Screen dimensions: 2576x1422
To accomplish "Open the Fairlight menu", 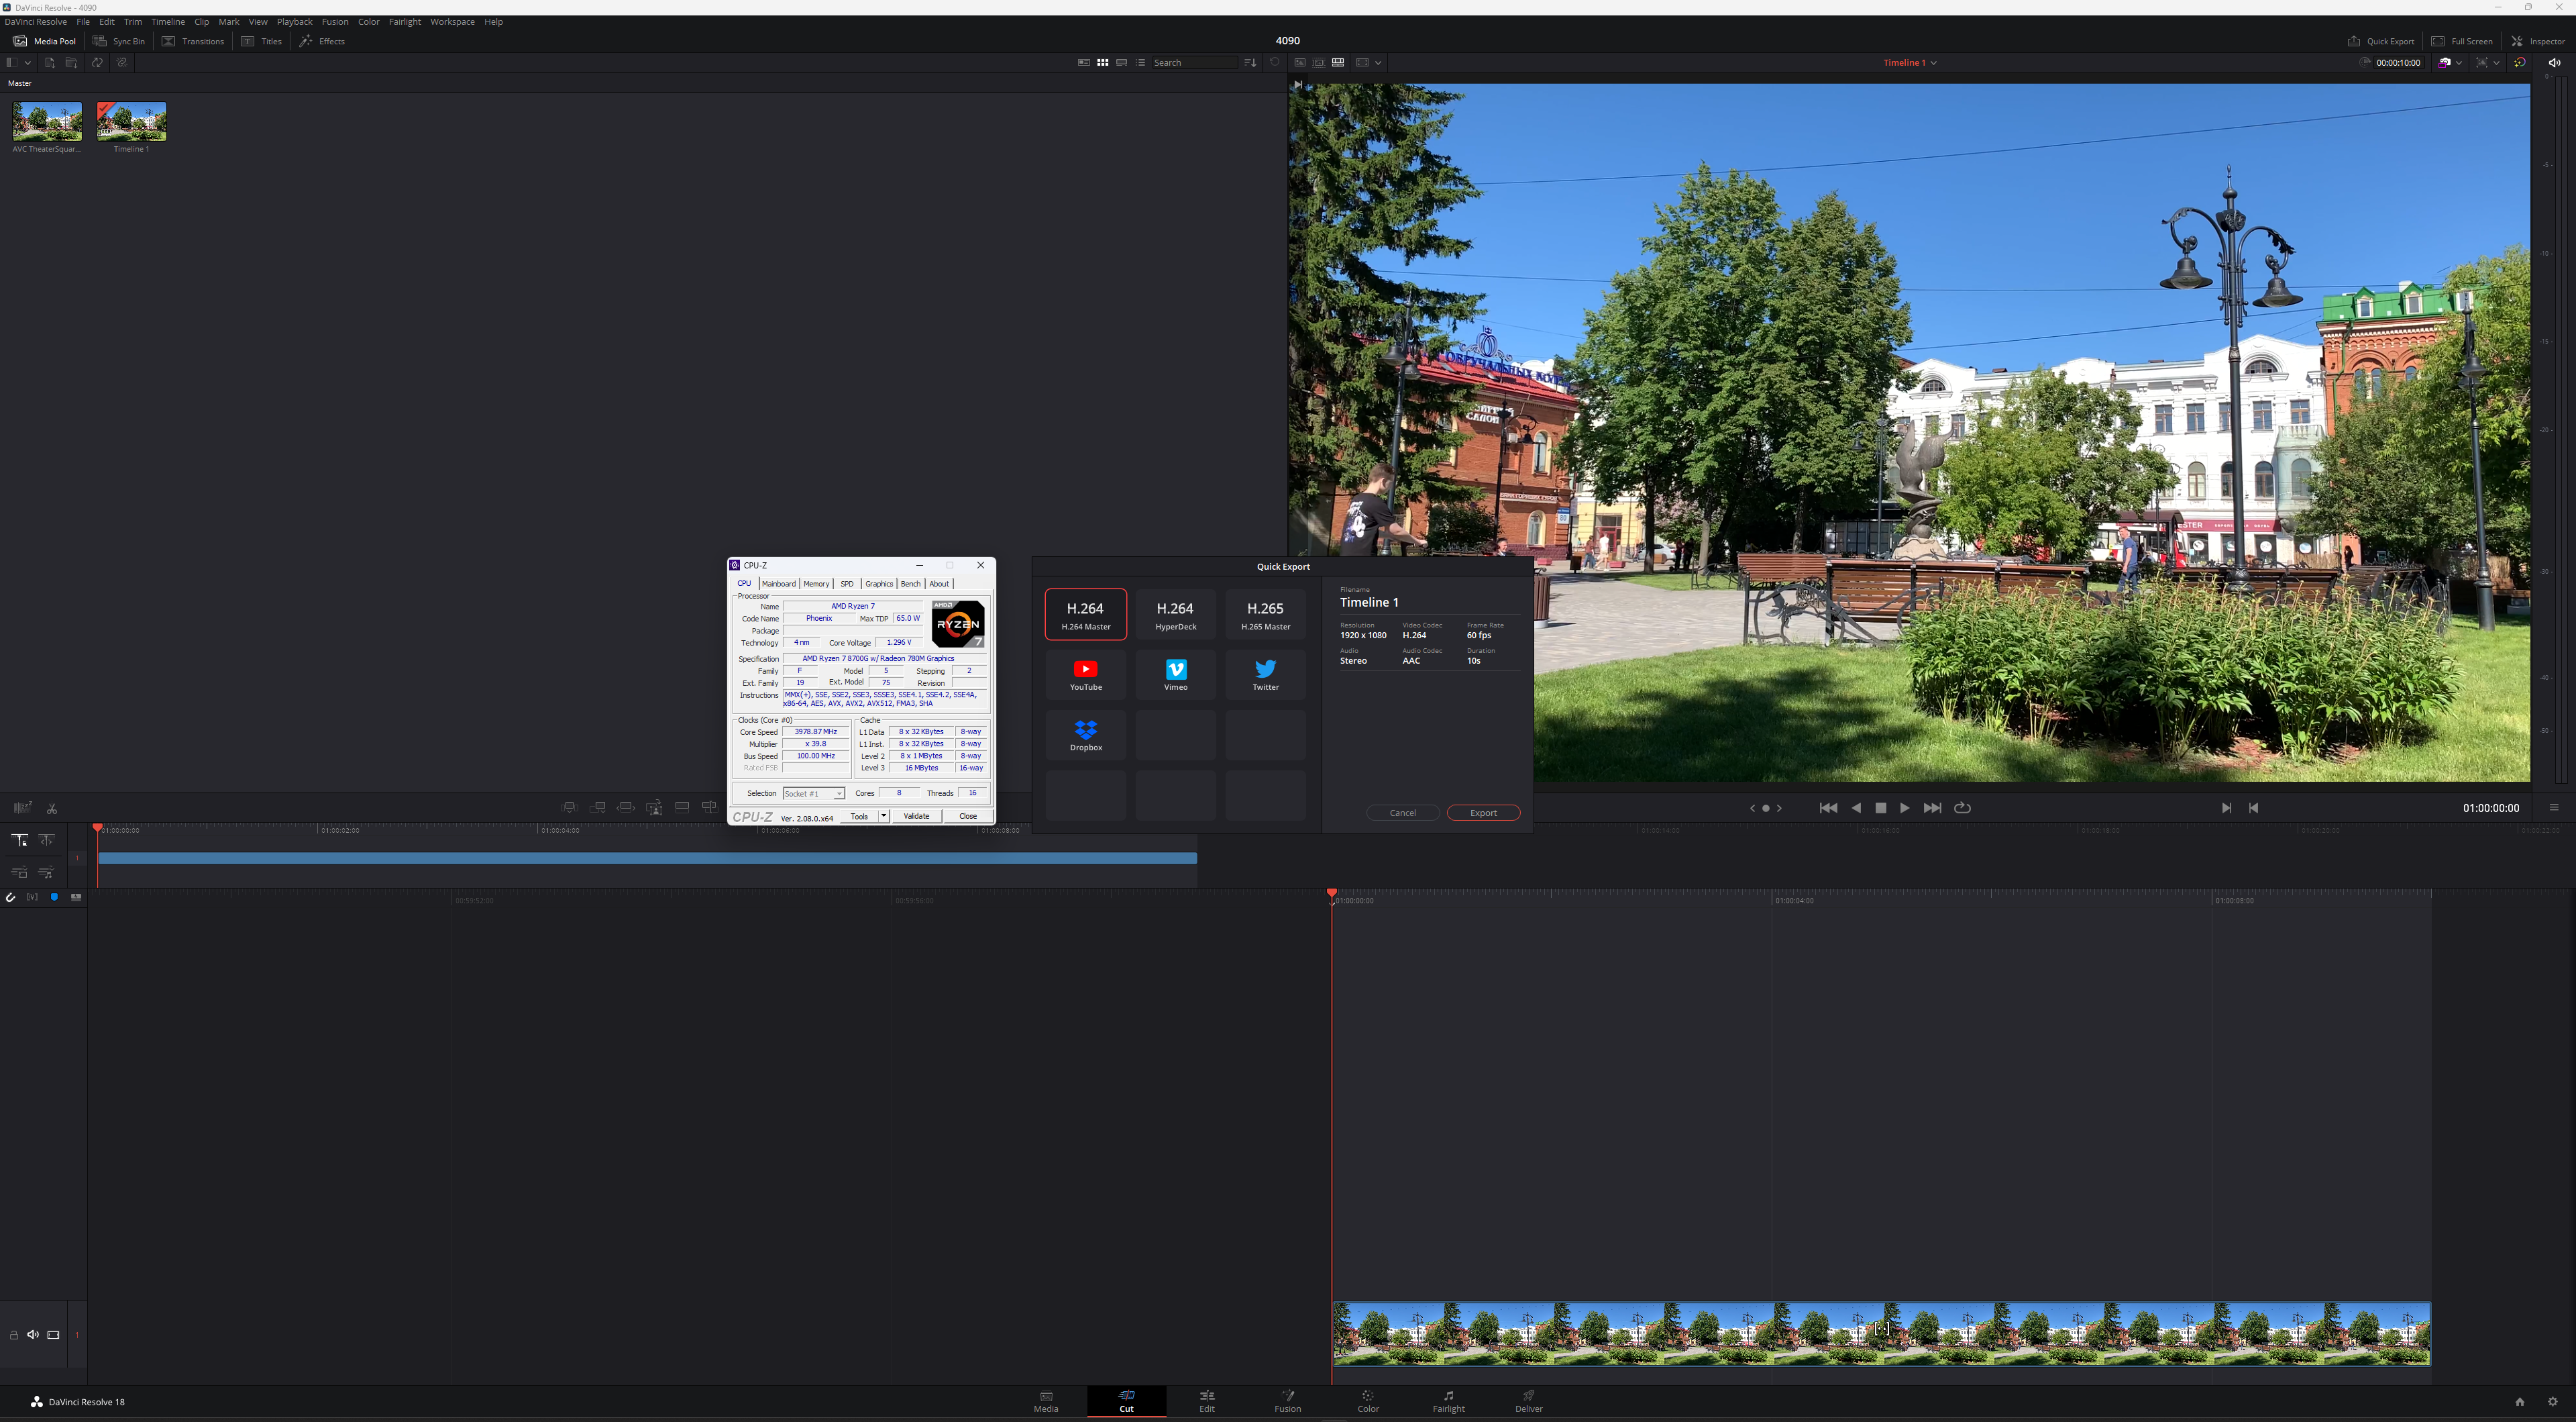I will click(405, 21).
